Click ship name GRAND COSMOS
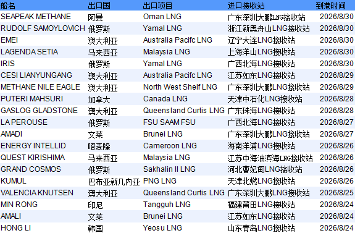 [31, 169]
